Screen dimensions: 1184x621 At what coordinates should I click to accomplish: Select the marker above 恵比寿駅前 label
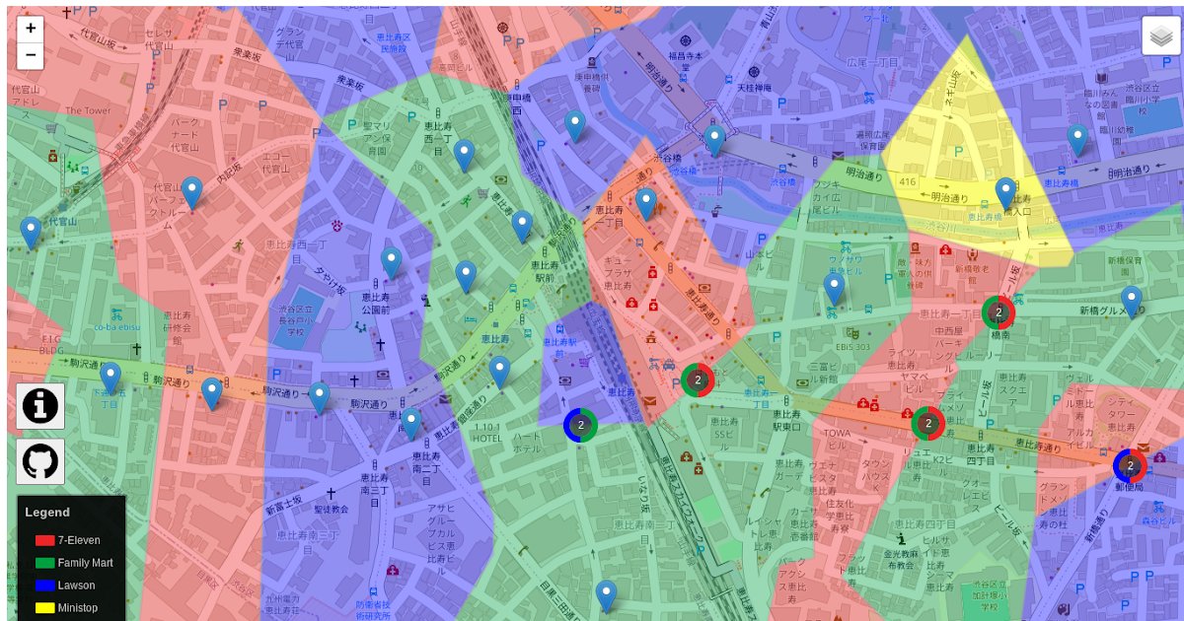click(x=523, y=228)
